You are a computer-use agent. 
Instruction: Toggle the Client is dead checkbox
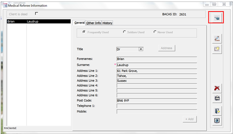(37, 14)
